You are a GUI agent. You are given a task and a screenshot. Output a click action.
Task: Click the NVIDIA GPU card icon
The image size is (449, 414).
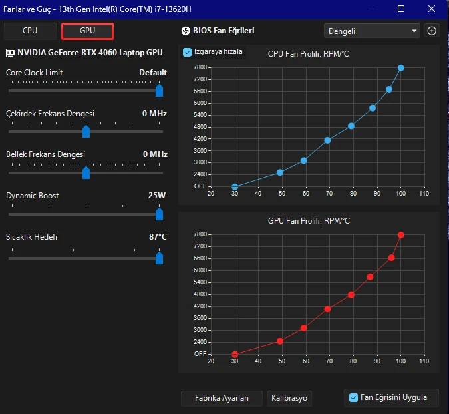pyautogui.click(x=10, y=53)
